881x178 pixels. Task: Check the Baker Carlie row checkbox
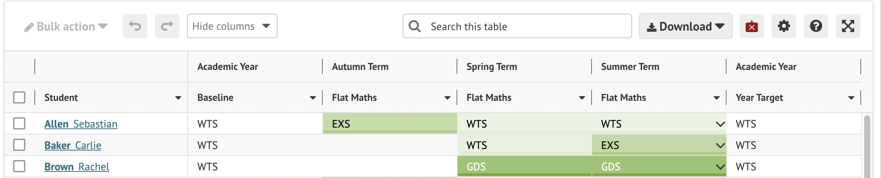tap(19, 145)
